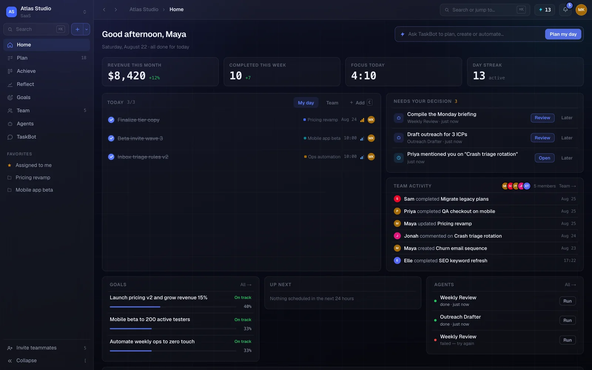This screenshot has width=592, height=370.
Task: Switch to My day tab
Action: point(306,102)
